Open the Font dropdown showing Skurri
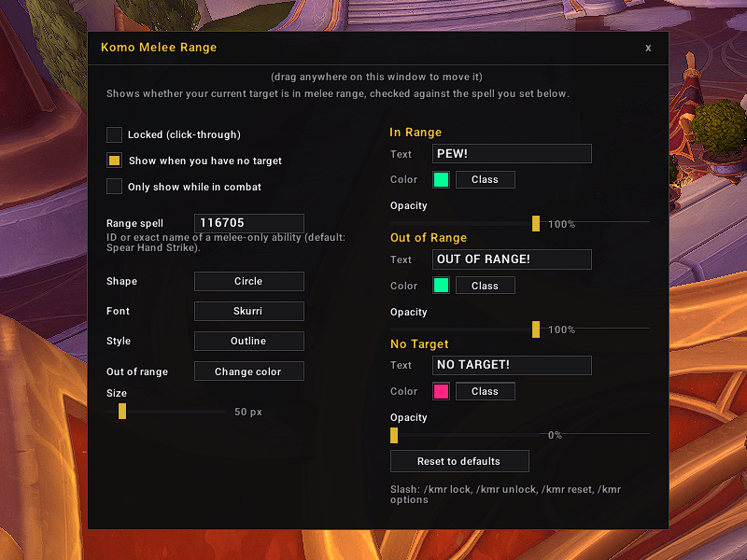 (x=249, y=311)
